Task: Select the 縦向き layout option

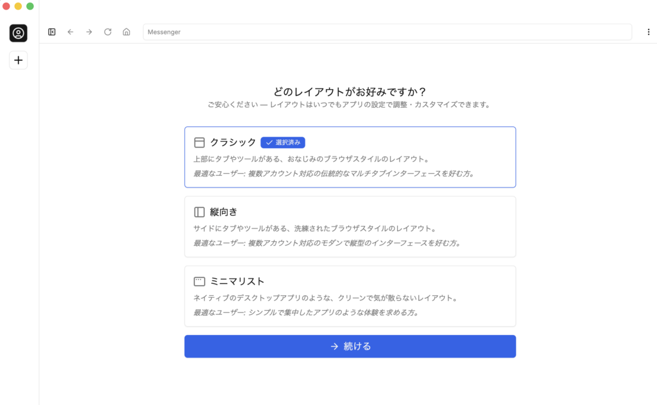Action: [350, 227]
